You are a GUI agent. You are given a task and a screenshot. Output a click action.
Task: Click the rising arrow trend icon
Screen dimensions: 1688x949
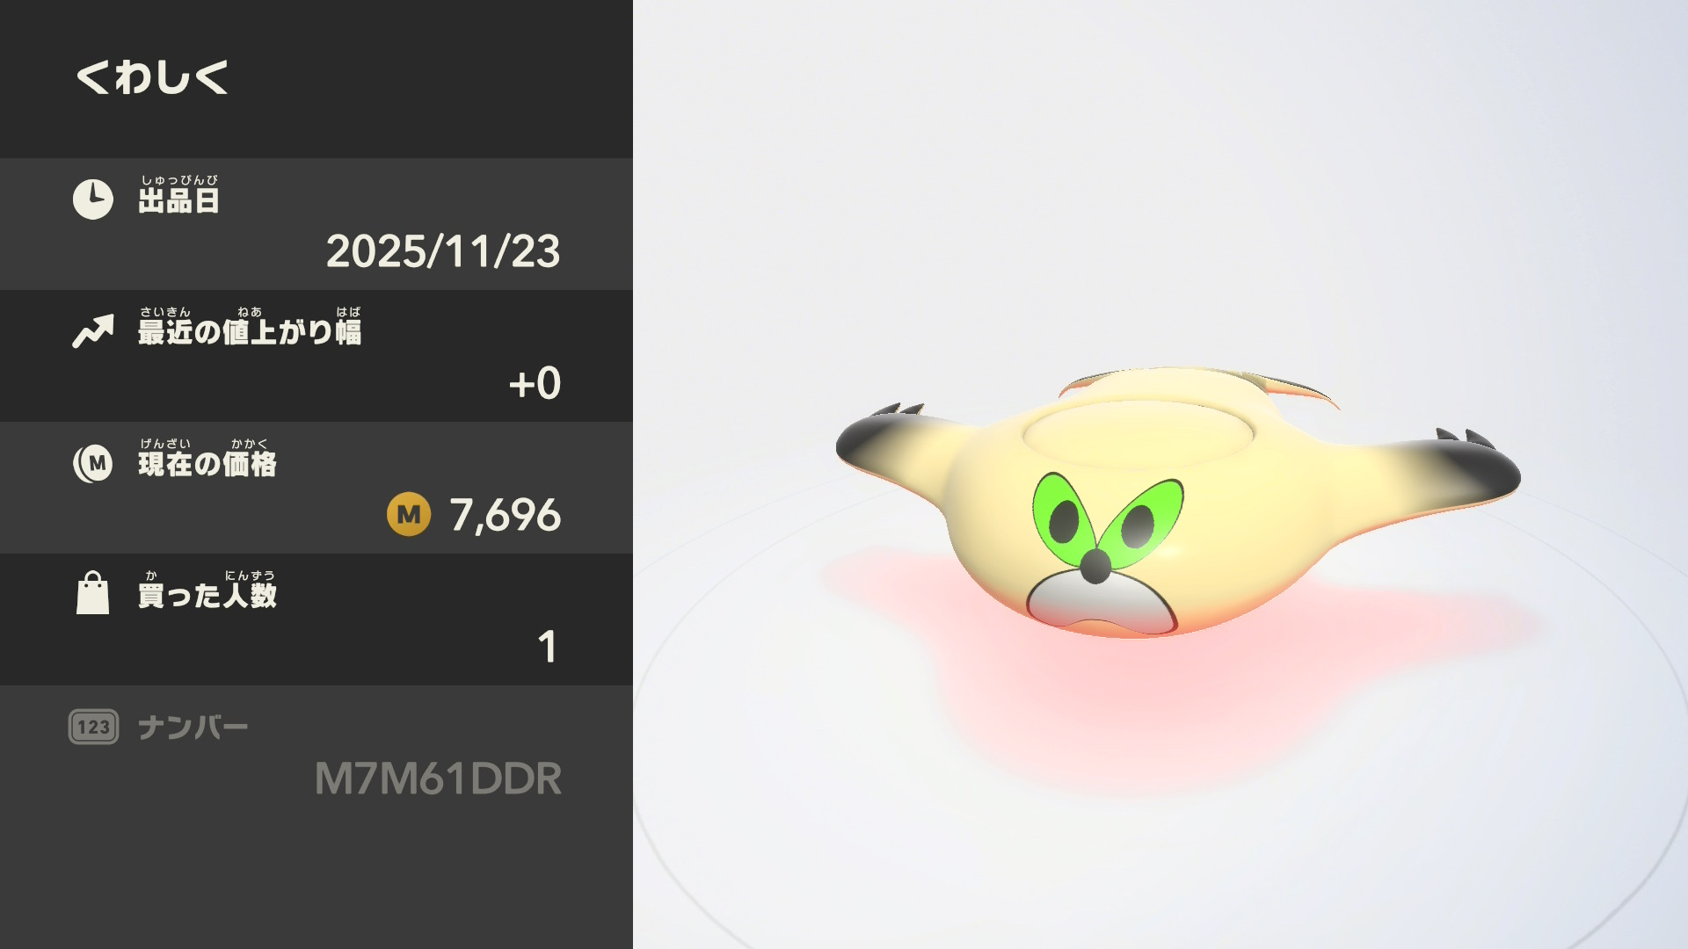click(x=93, y=331)
